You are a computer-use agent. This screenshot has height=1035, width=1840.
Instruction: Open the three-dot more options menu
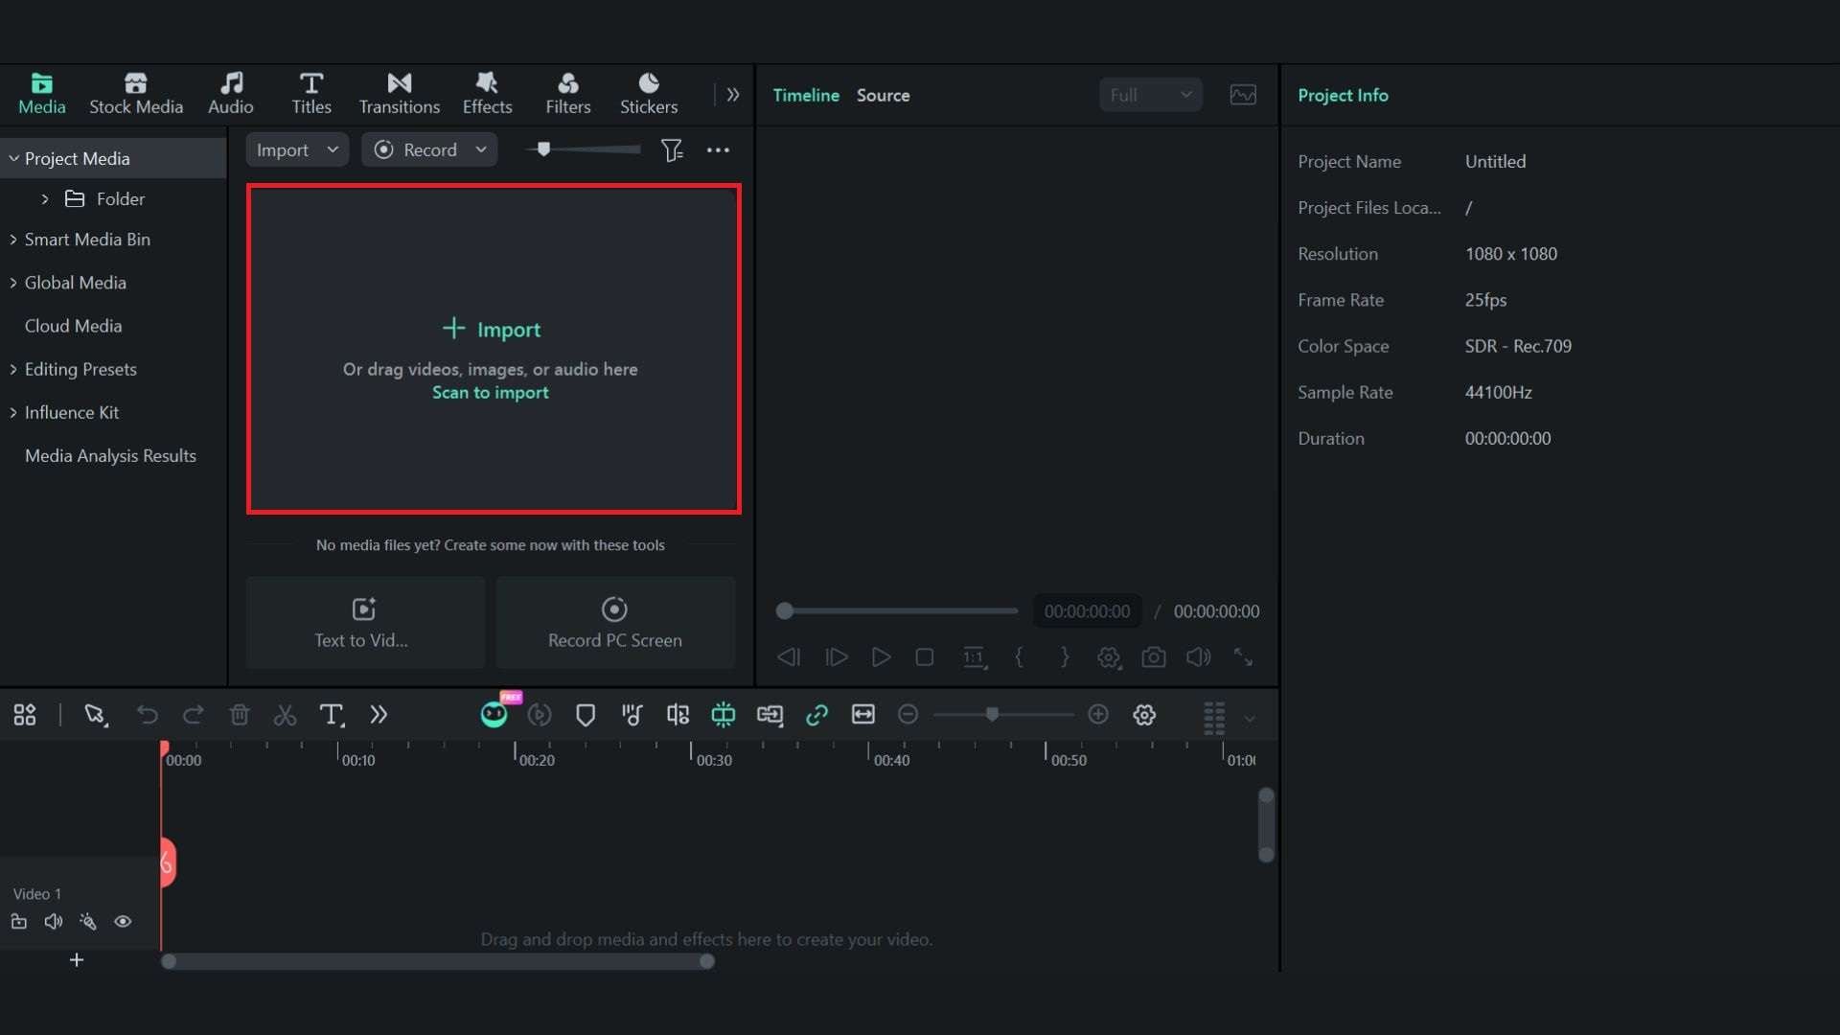coord(718,150)
